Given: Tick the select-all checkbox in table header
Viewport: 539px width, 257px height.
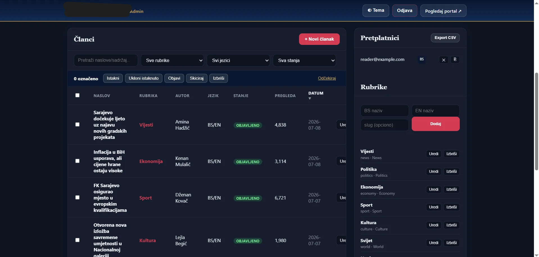Looking at the screenshot, I should (78, 95).
